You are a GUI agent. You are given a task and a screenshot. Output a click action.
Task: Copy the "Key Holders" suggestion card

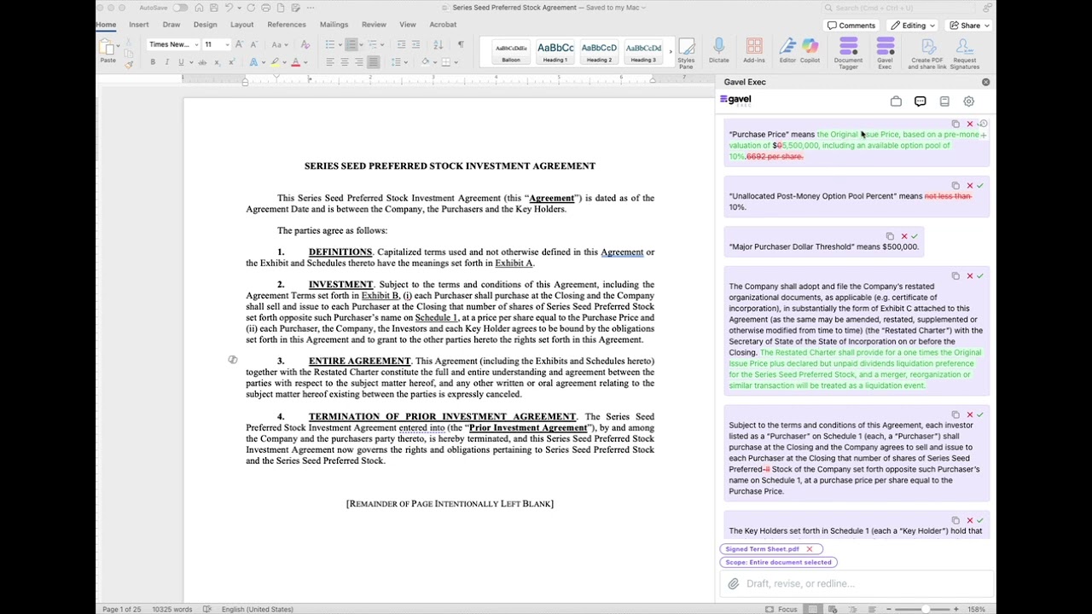coord(955,520)
